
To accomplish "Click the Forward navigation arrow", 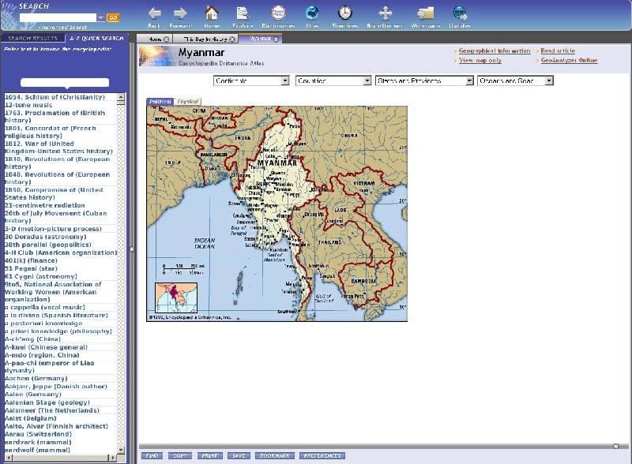I will coord(180,13).
